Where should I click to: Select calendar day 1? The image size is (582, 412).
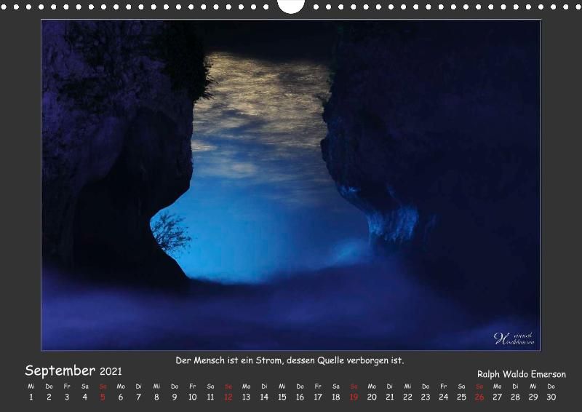31,397
